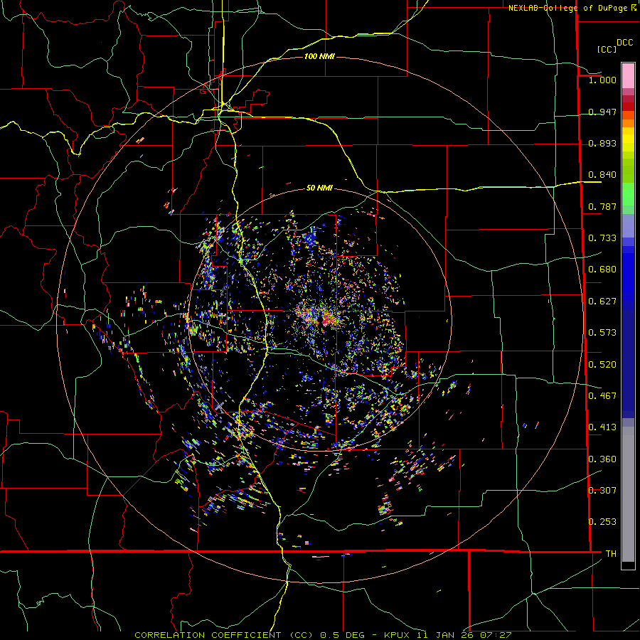
Task: Click the 0.893 scale value
Action: (x=602, y=143)
